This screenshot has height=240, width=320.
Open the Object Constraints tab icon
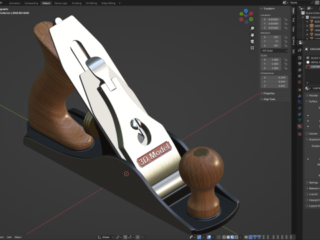click(299, 114)
